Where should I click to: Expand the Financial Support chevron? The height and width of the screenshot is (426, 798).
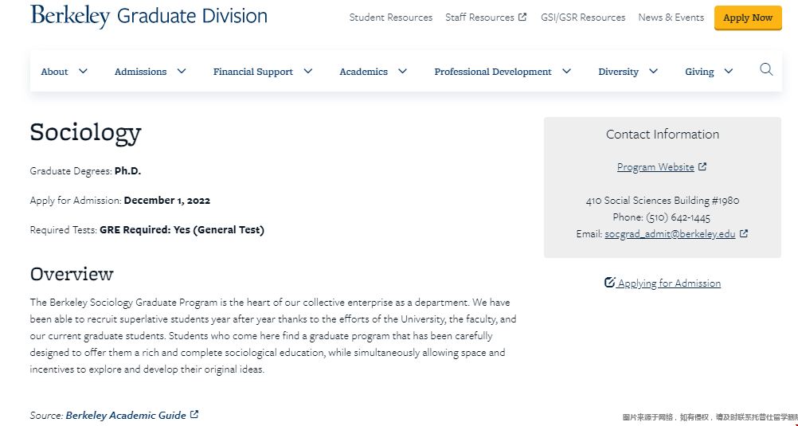(308, 71)
